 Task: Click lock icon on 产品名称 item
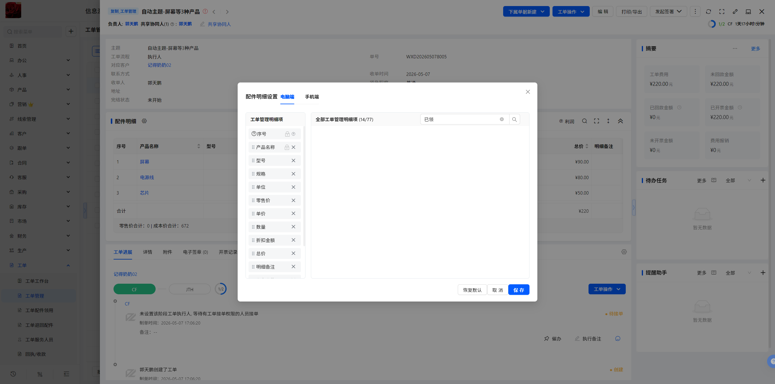(x=287, y=147)
